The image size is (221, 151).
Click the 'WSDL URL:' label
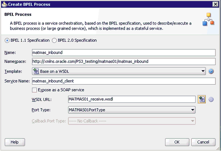pos(42,100)
